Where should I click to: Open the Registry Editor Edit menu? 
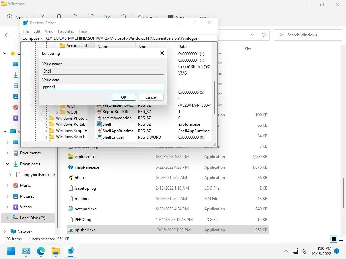click(x=36, y=31)
